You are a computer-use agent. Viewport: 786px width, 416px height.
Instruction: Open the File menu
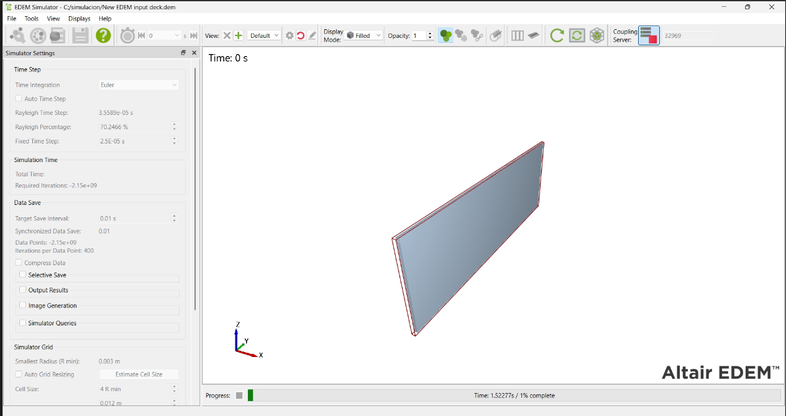click(12, 19)
